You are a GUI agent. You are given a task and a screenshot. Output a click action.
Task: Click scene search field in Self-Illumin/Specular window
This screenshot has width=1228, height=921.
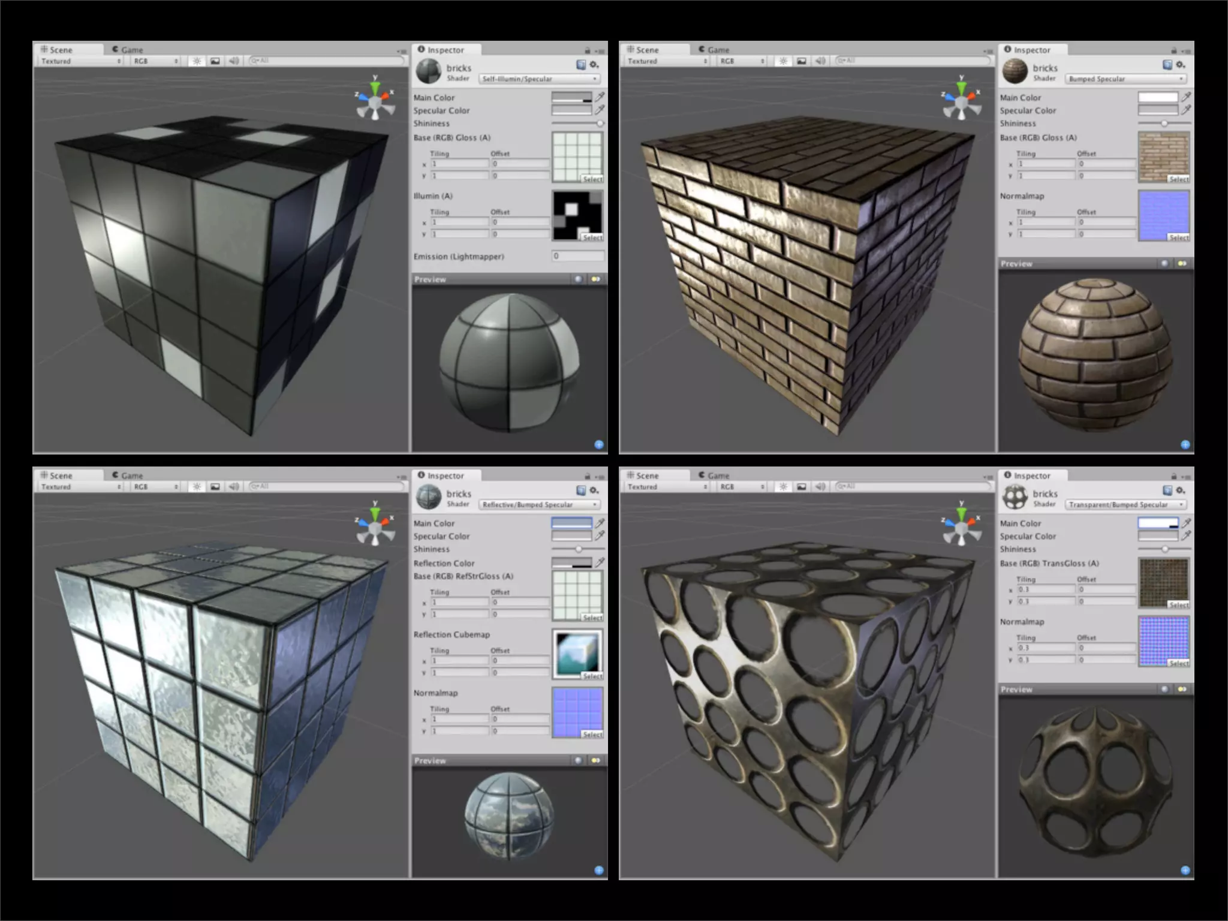[327, 61]
